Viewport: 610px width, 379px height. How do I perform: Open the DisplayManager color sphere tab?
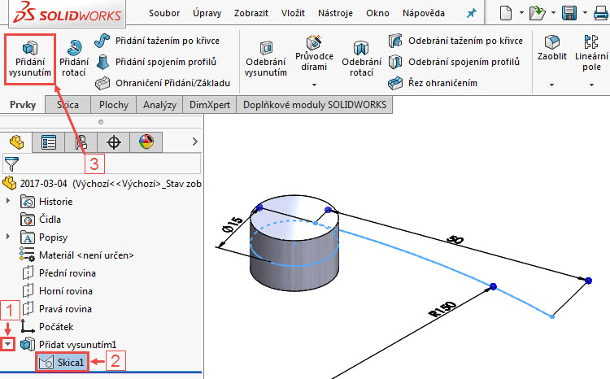pos(146,142)
